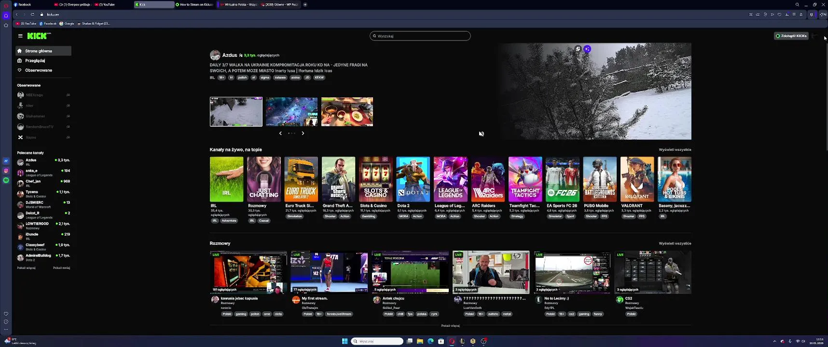The width and height of the screenshot is (828, 347).
Task: Open offline followed channel RandomBruceTV
Action: tap(43, 127)
